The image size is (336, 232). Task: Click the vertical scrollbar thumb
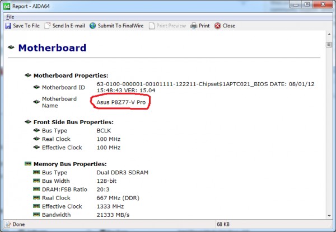[x=329, y=45]
